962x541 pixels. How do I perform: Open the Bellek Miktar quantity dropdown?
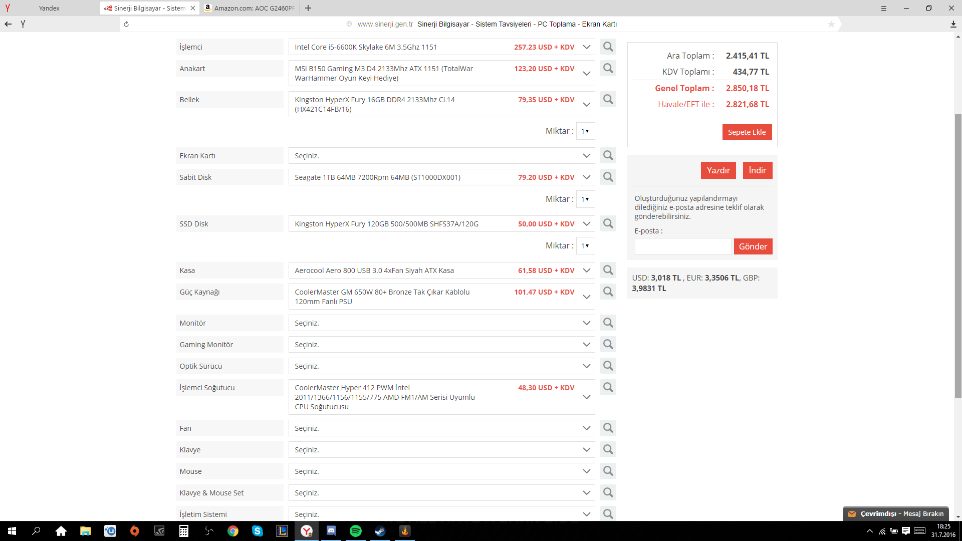[585, 131]
